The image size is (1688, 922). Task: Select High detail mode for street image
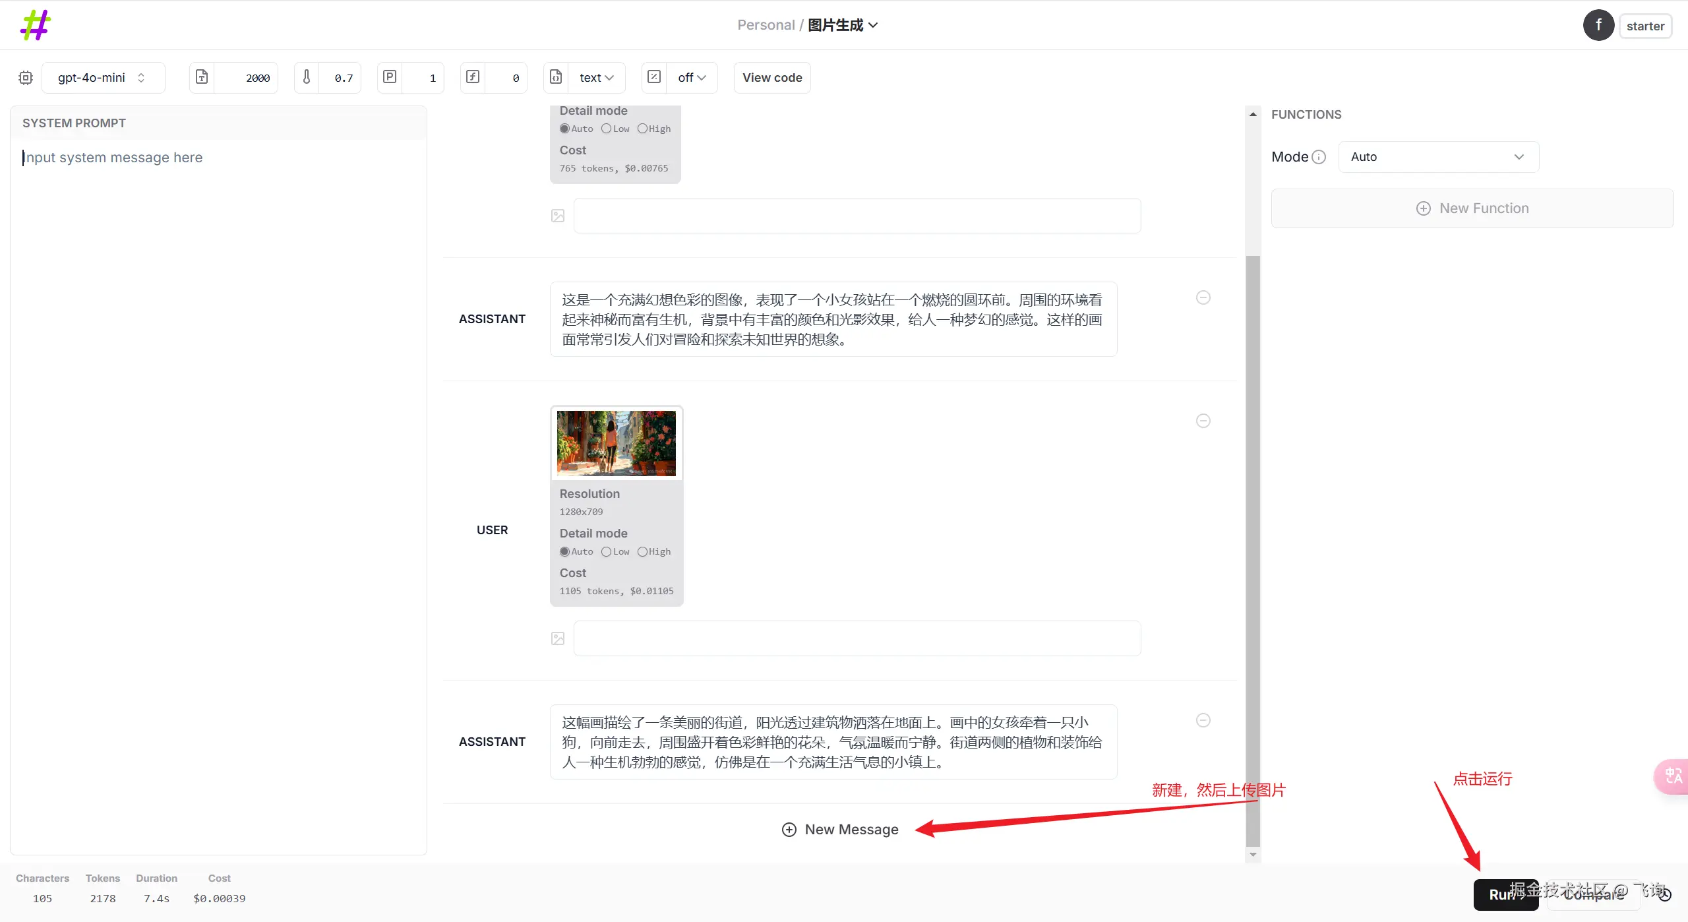pyautogui.click(x=642, y=551)
